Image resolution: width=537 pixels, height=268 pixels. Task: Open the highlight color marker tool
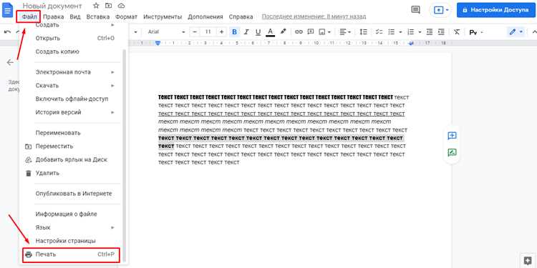point(283,31)
